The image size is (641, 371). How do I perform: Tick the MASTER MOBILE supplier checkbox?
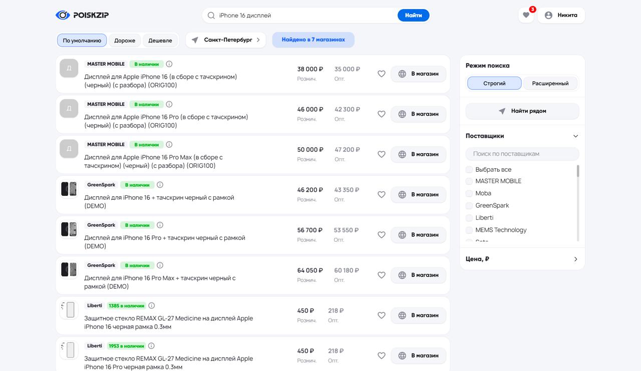[x=469, y=181]
